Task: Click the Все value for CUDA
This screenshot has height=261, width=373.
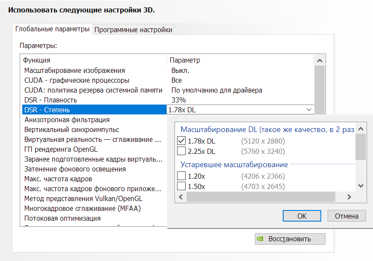Action: click(x=177, y=80)
